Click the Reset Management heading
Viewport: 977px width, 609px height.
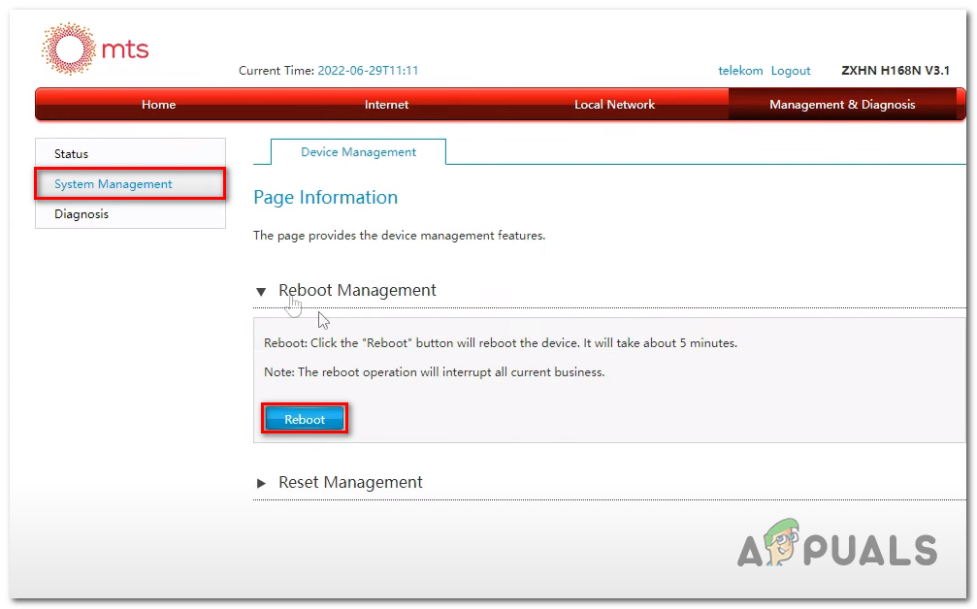tap(350, 482)
